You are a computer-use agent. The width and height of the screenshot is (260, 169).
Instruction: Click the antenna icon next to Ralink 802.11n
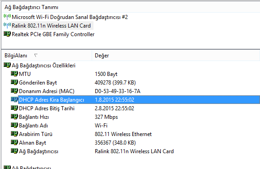(x=7, y=25)
